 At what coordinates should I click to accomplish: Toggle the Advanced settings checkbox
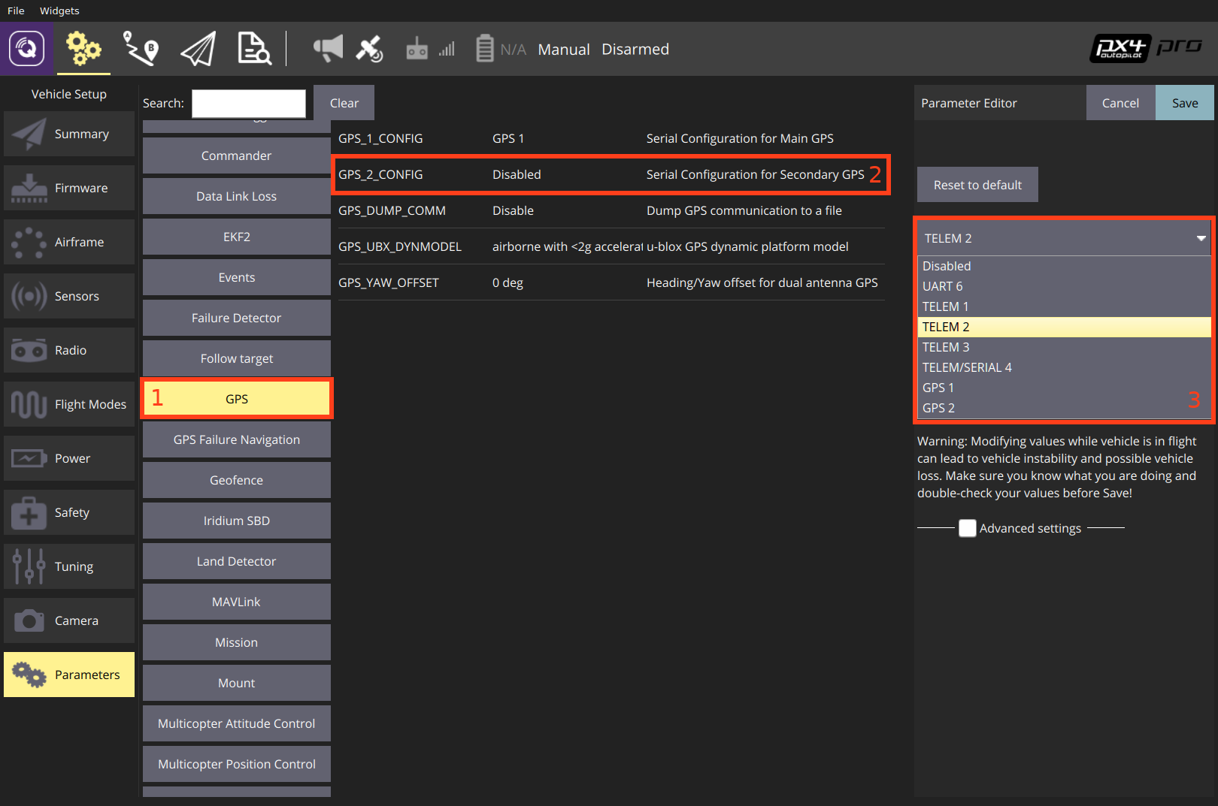(x=968, y=528)
